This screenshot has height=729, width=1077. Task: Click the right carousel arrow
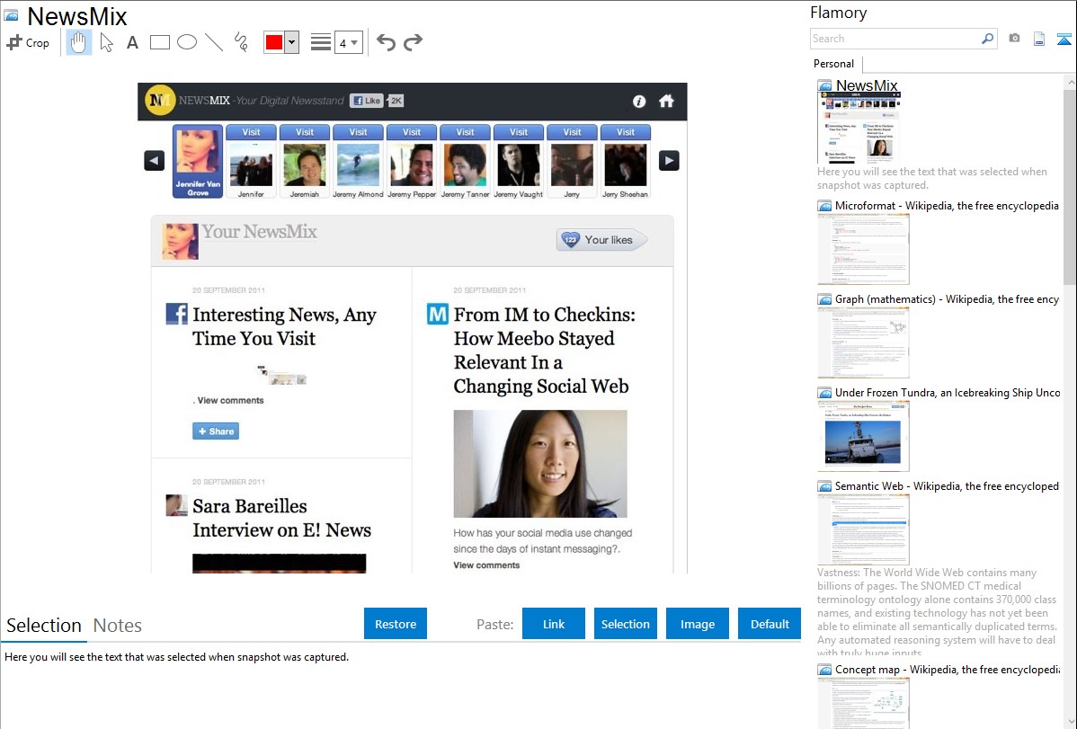click(669, 161)
